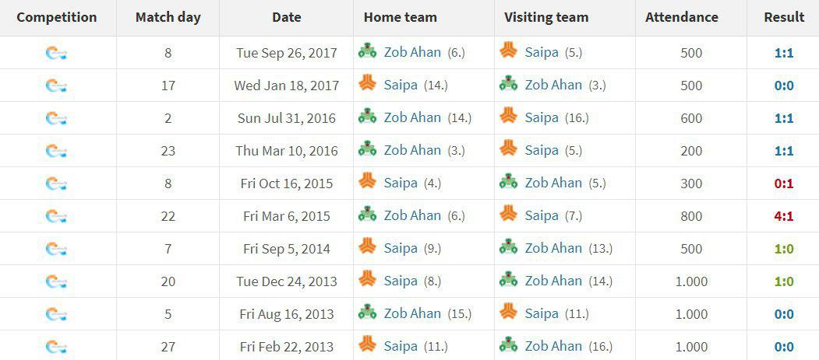Viewport: 819px width, 360px height.
Task: Select the Match day column header
Action: (168, 17)
